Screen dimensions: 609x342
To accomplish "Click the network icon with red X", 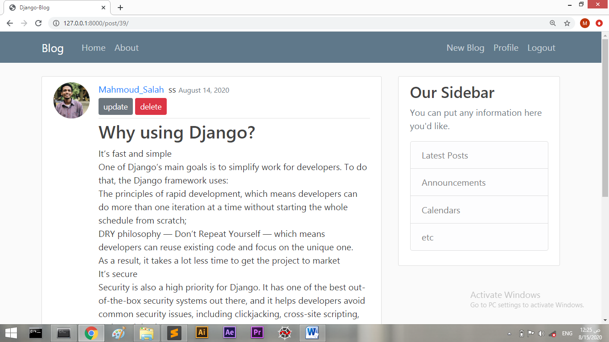I will point(552,334).
